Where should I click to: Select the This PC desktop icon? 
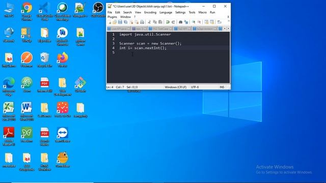click(9, 10)
